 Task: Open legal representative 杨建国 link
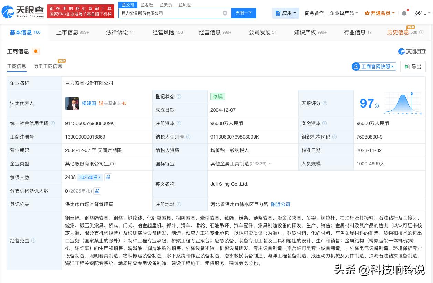[89, 103]
